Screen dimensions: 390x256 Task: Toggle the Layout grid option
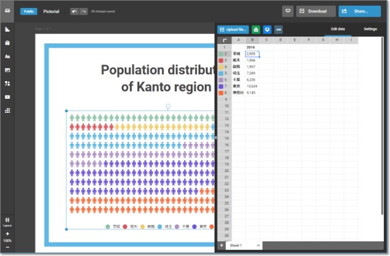[x=7, y=221]
